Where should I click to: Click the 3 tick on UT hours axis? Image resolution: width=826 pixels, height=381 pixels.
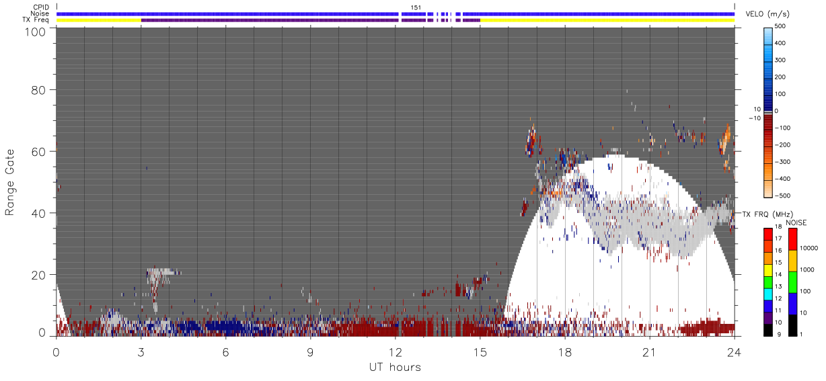click(x=141, y=352)
